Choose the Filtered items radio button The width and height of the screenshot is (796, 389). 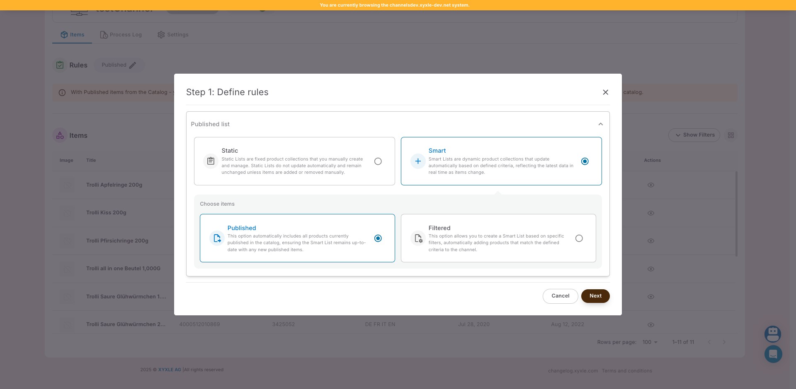click(579, 238)
